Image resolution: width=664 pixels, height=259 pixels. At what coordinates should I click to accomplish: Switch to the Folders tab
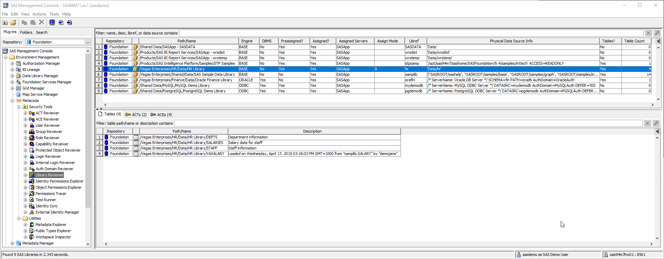26,32
